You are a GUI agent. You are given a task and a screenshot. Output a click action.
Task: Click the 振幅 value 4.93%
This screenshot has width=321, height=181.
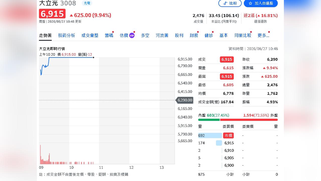[x=273, y=102]
